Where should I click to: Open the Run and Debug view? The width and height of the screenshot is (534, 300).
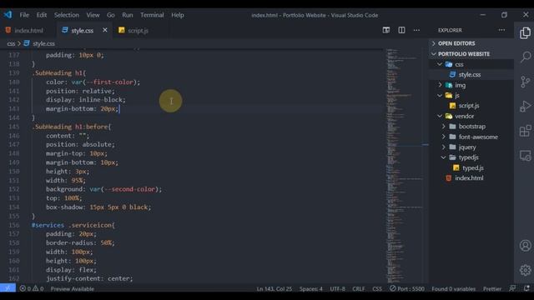click(x=525, y=106)
